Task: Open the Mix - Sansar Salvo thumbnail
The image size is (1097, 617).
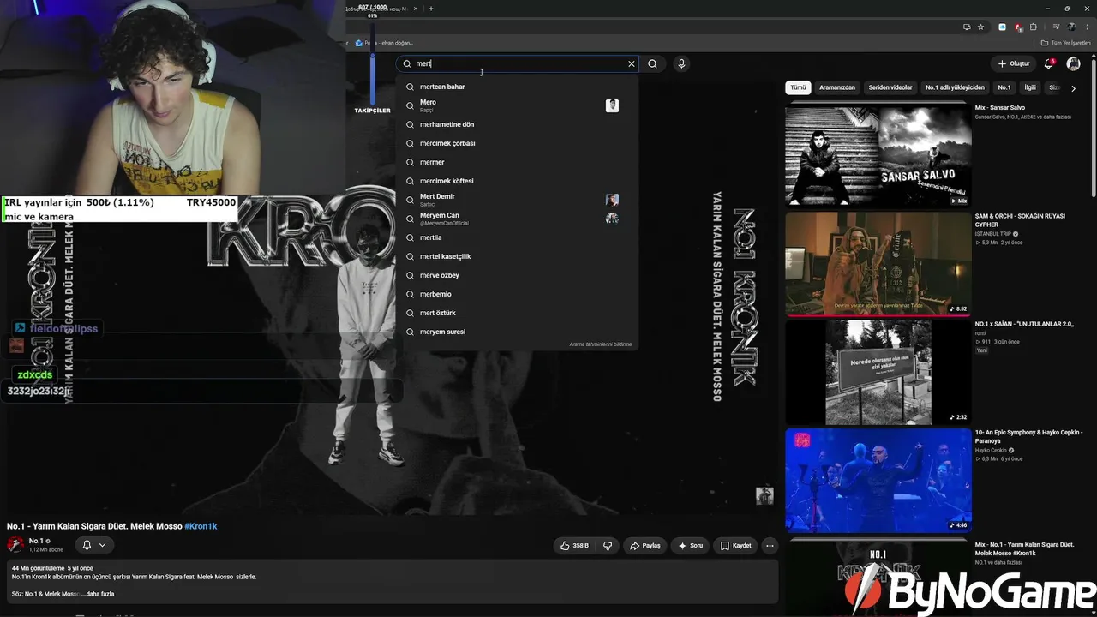Action: 878,155
